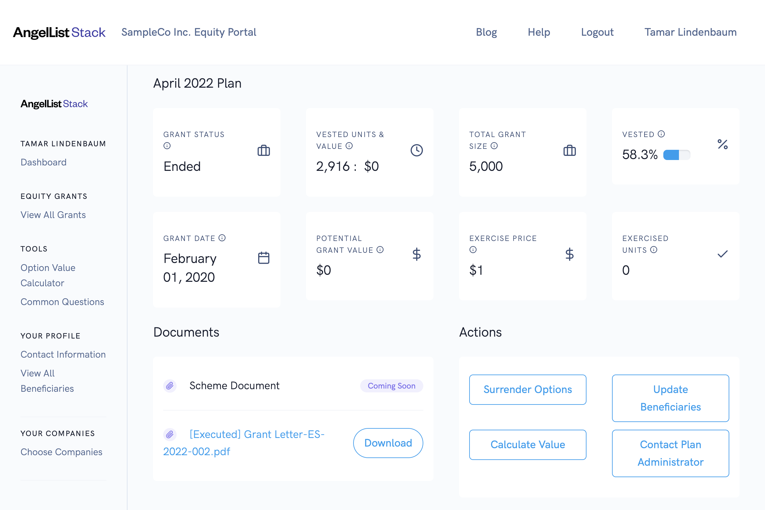Click paperclip icon beside Executed Grant Letter
The height and width of the screenshot is (510, 765).
170,434
